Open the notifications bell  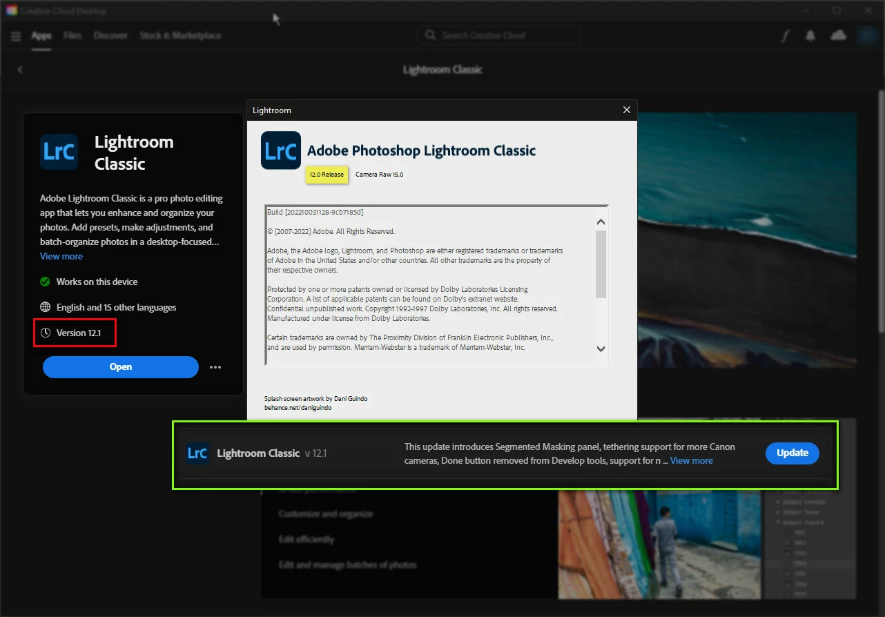(x=810, y=36)
